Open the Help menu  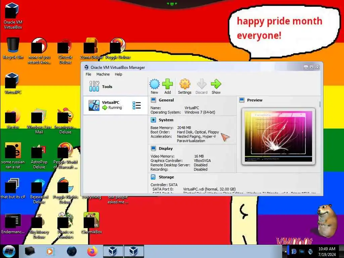point(119,74)
